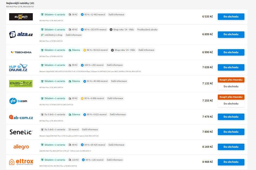Open Kup si online's 100 % 202 recenzí rating

click(x=92, y=65)
